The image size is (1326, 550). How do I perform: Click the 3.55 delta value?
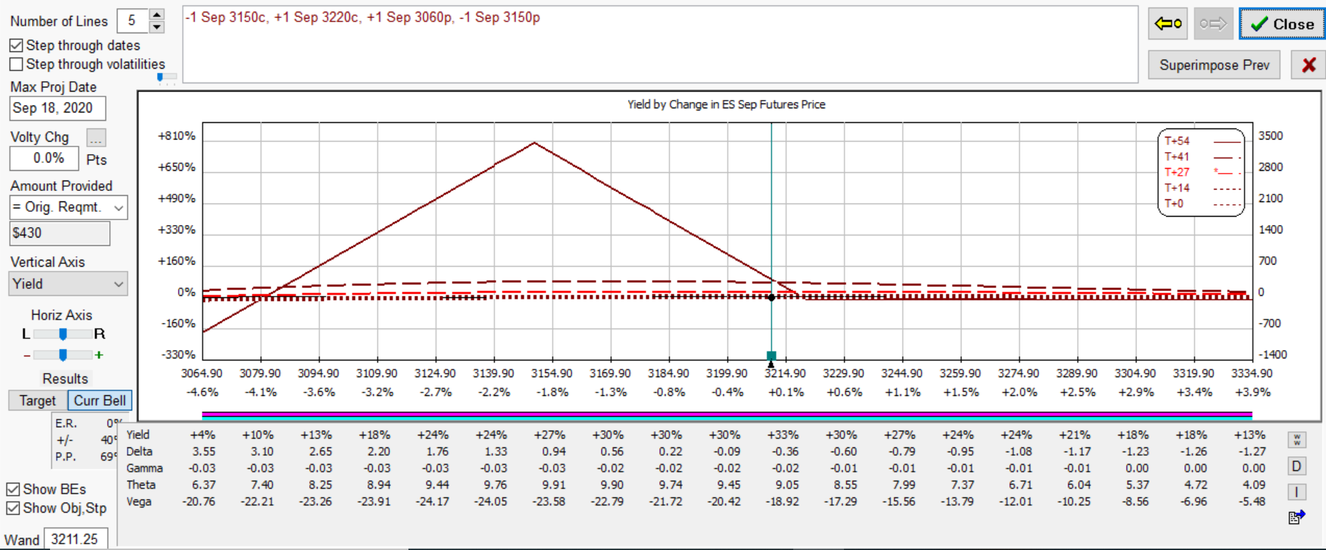(204, 451)
